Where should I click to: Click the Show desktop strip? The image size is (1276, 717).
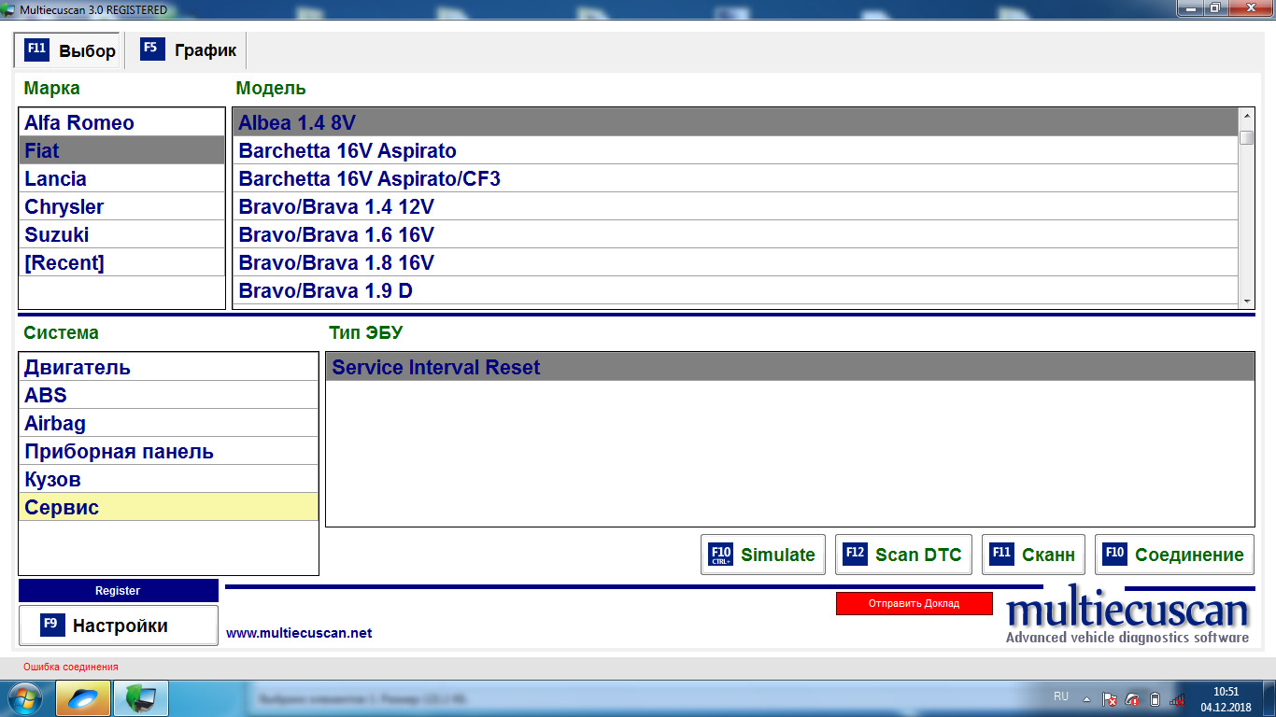[1269, 698]
